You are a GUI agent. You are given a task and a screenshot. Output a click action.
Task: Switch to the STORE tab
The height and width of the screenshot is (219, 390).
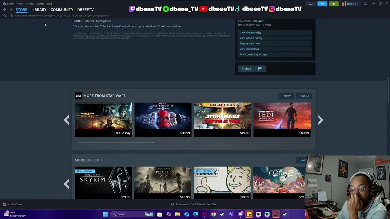coord(21,10)
